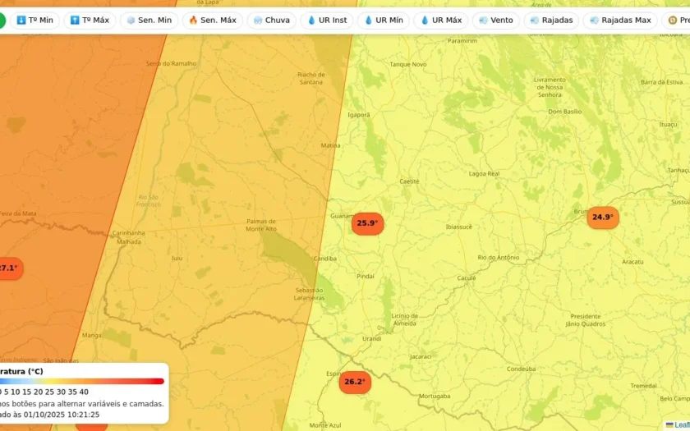
Task: Click the temperature color gradient legend bar
Action: [x=82, y=381]
